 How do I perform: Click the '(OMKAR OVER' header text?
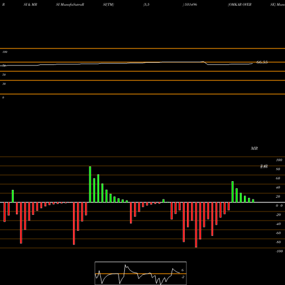[x=239, y=5]
